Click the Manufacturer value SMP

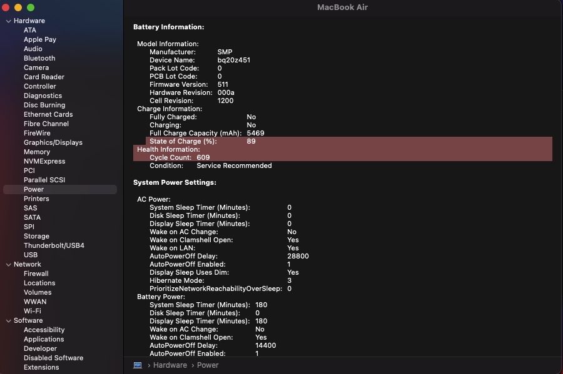[225, 52]
